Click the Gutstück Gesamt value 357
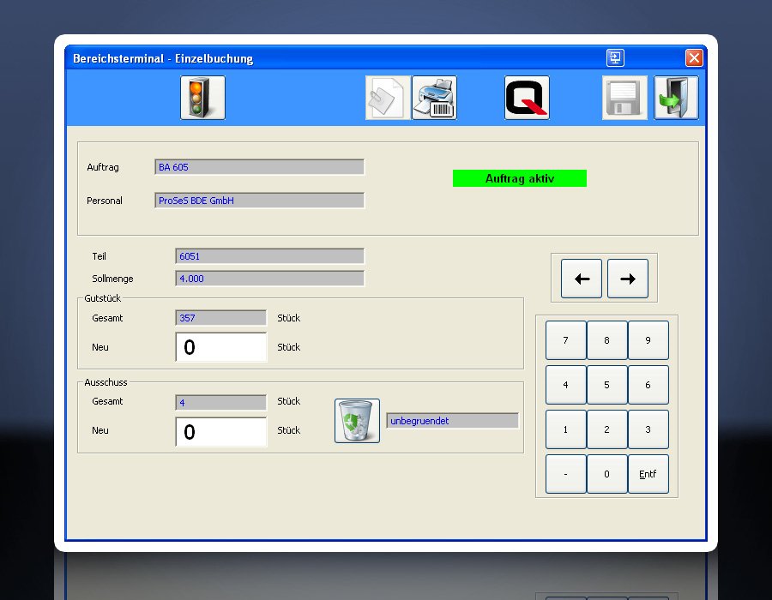 [x=221, y=318]
